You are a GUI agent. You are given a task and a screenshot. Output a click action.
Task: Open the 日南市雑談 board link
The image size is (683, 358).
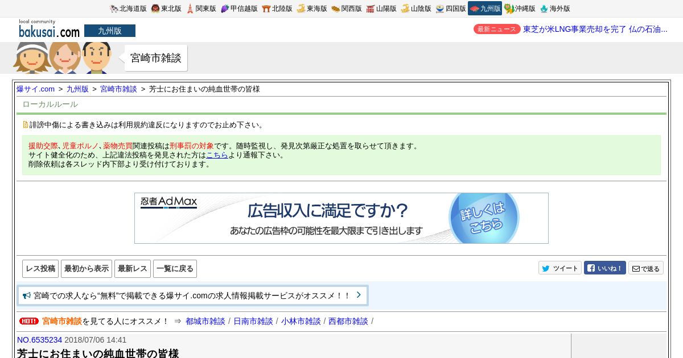click(x=253, y=321)
